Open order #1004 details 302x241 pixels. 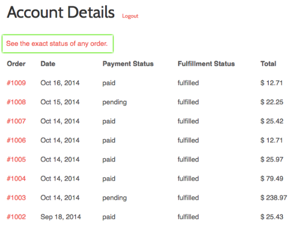click(16, 179)
